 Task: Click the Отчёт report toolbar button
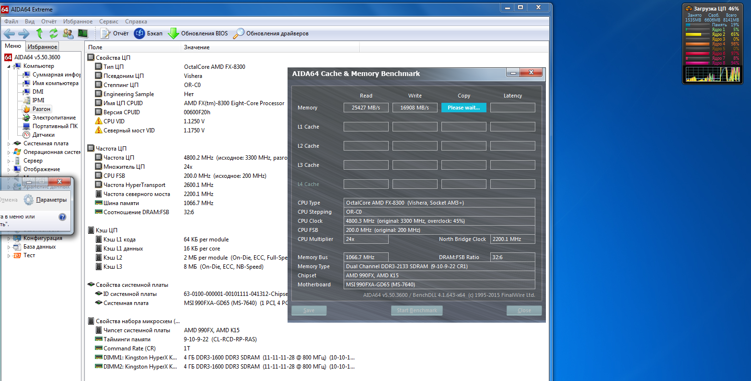coord(115,33)
